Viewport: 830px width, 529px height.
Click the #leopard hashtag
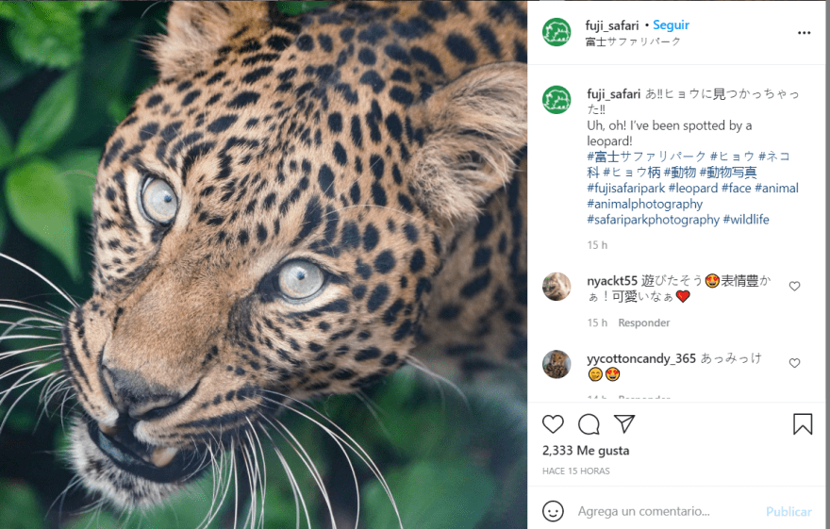[693, 189]
